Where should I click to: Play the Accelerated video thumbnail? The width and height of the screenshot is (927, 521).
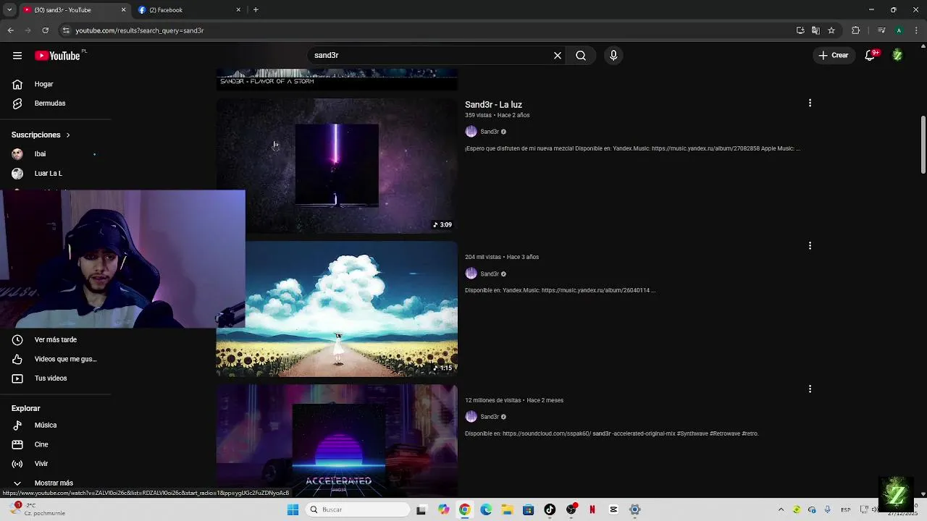click(x=337, y=440)
